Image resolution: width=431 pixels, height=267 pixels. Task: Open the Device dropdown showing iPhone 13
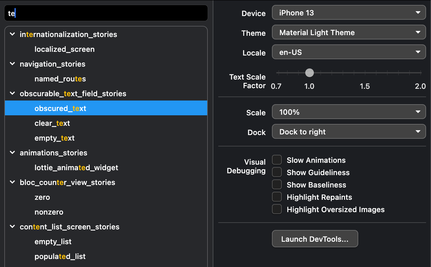349,13
